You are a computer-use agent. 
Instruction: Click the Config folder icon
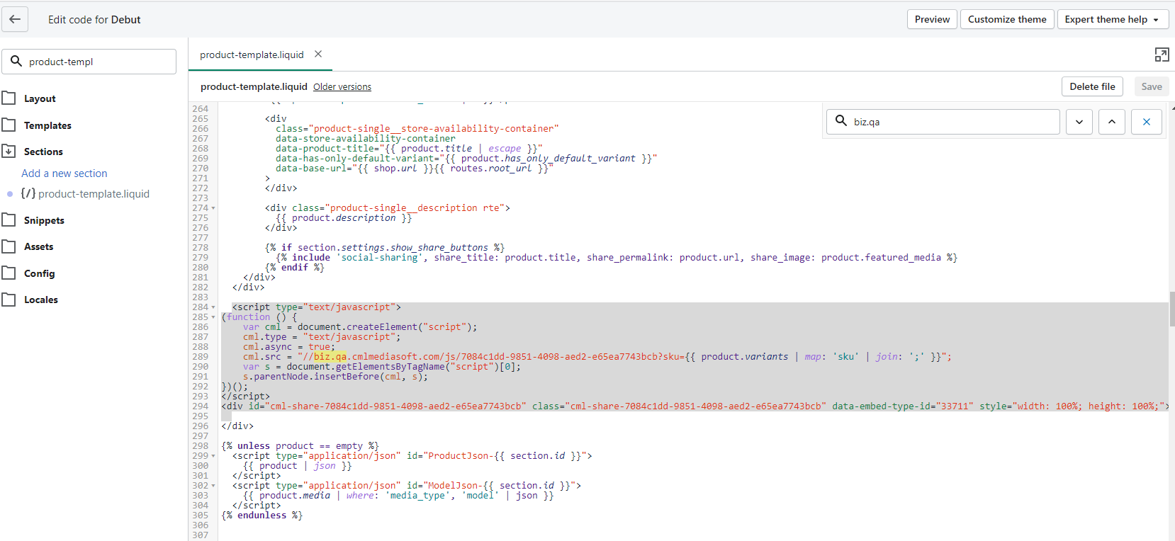(x=9, y=273)
